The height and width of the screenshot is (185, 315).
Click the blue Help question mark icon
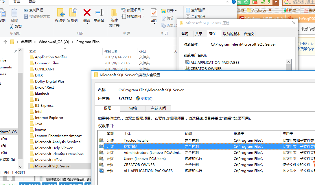click(234, 2)
